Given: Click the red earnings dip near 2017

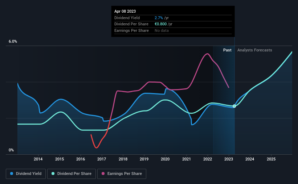Looking at the screenshot, I should coord(96,147).
